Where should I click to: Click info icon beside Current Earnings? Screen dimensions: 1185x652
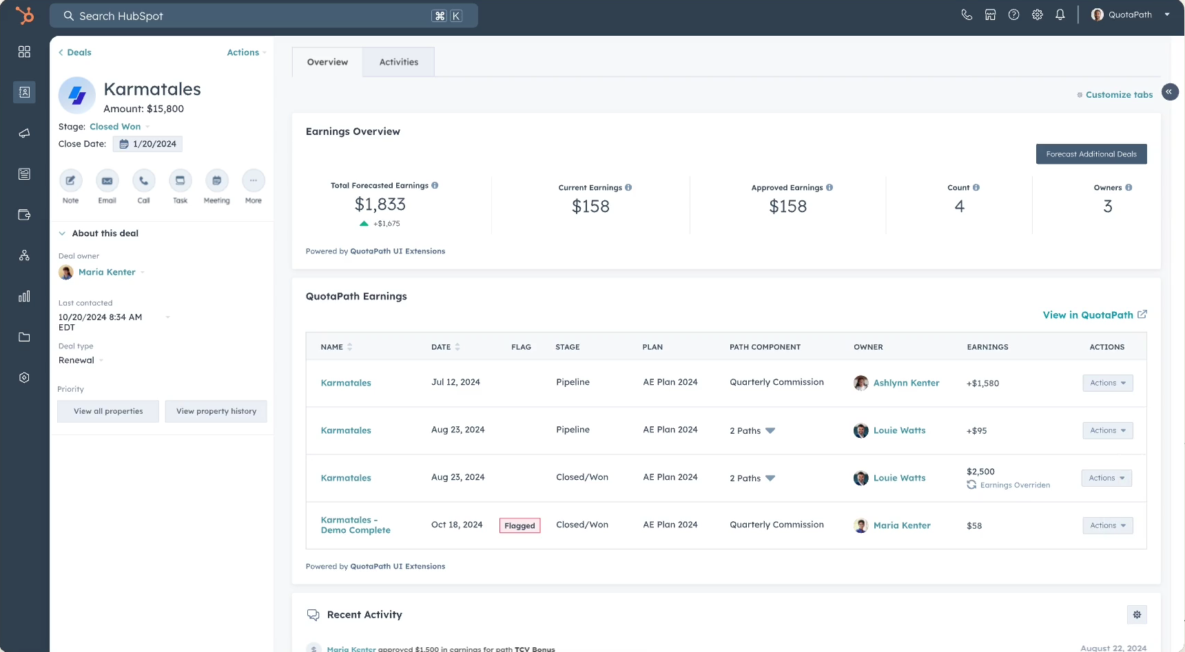pyautogui.click(x=628, y=187)
